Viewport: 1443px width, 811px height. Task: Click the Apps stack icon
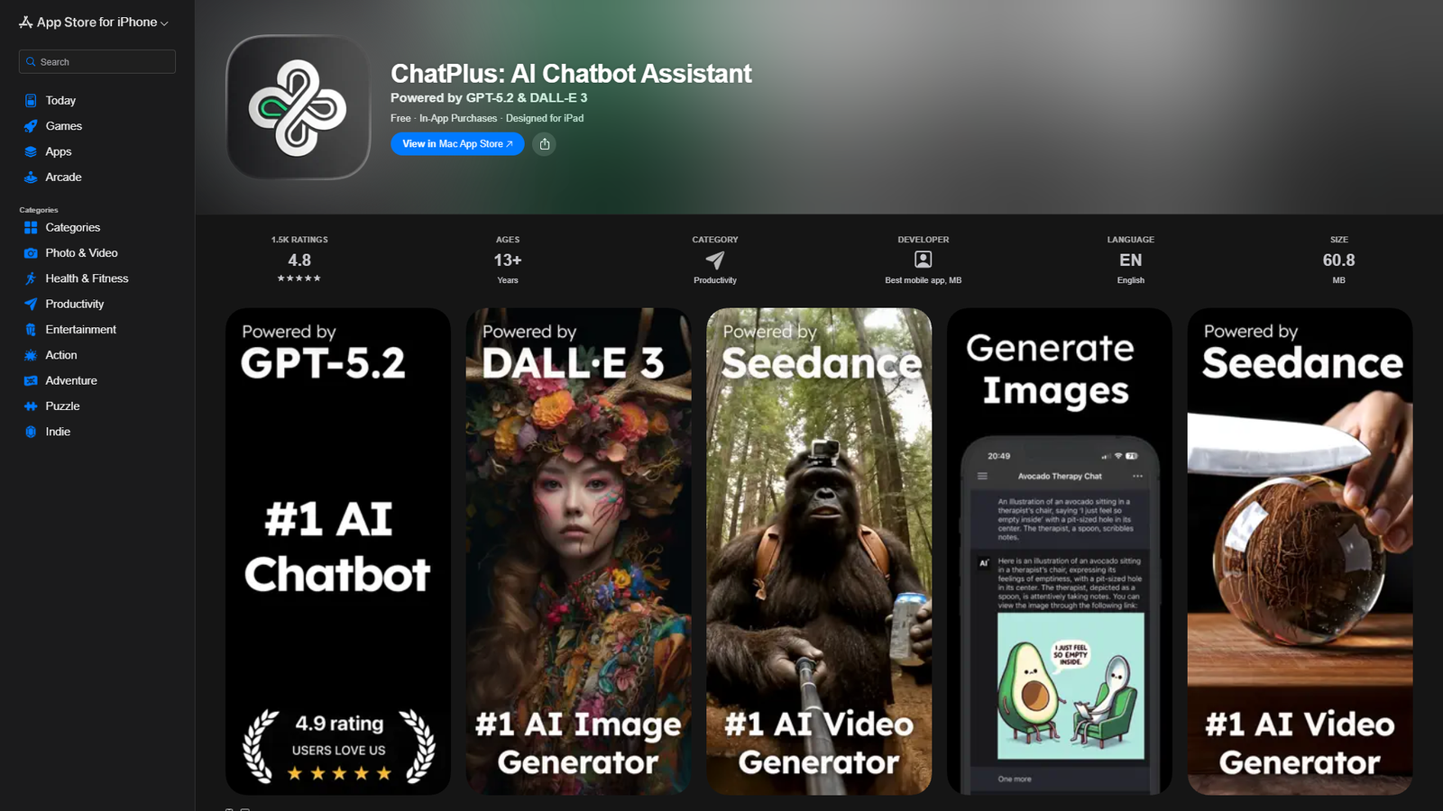[31, 151]
